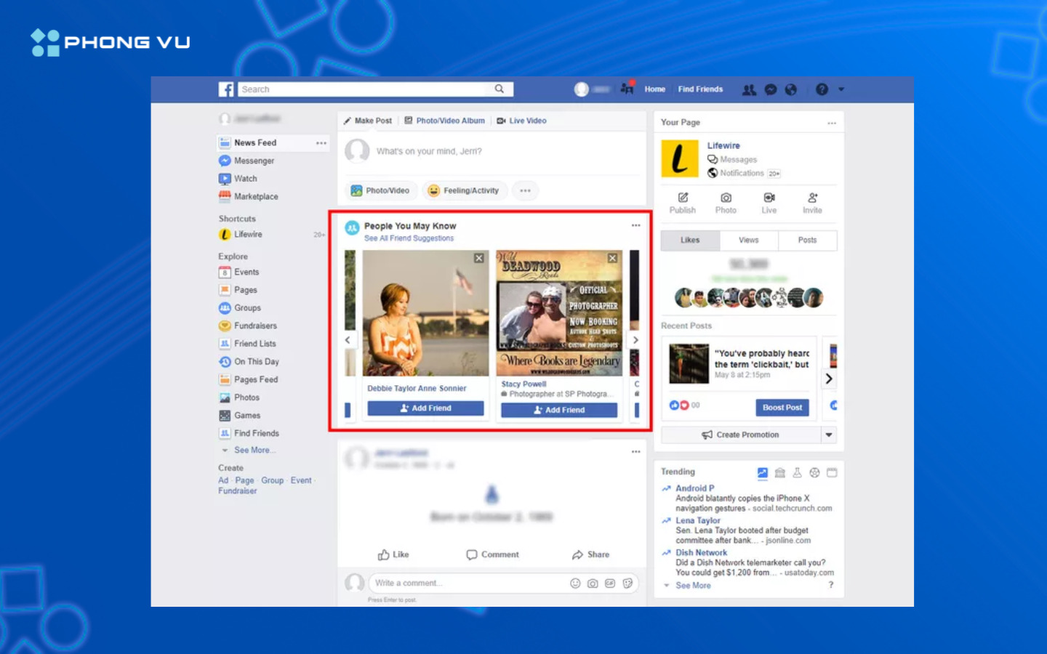1047x654 pixels.
Task: Open the help question mark icon
Action: tap(822, 89)
